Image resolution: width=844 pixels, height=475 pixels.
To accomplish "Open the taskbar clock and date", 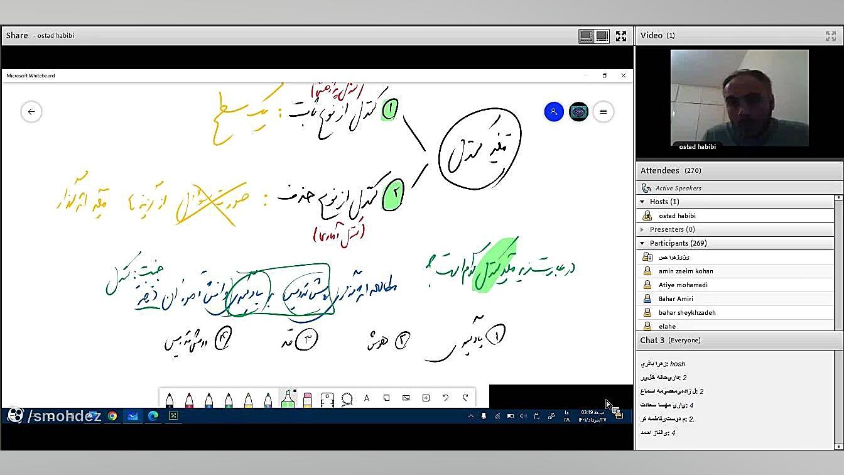I will coord(593,416).
